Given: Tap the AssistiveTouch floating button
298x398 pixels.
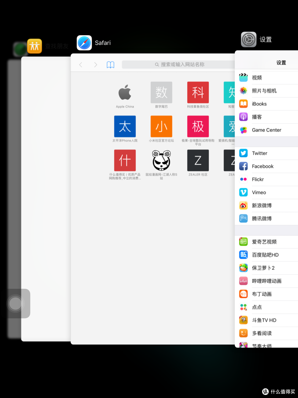Looking at the screenshot, I should point(15,303).
